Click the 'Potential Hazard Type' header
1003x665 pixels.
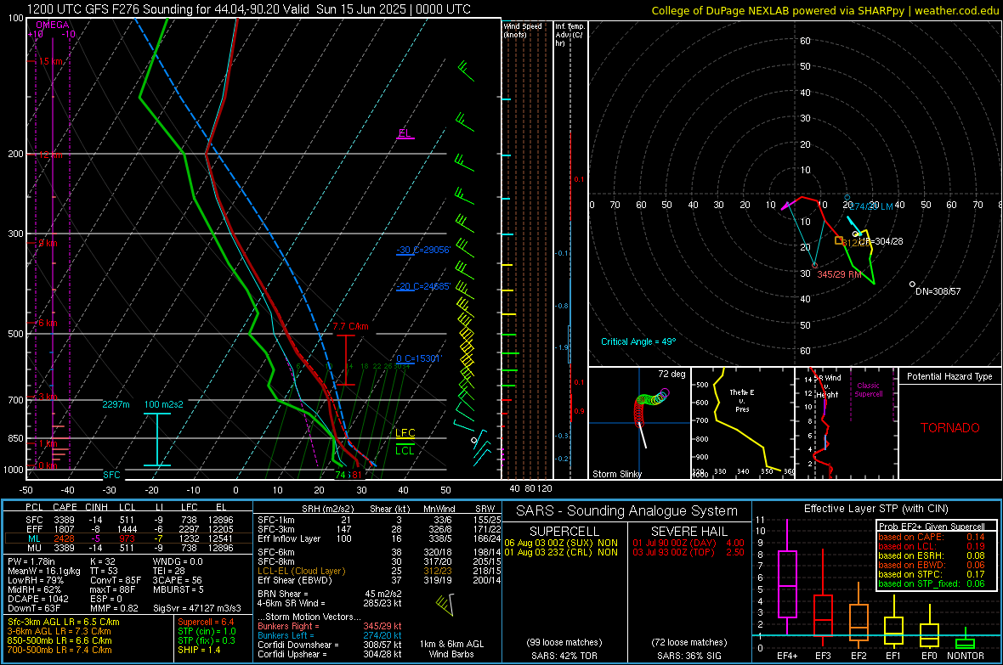[x=950, y=376]
